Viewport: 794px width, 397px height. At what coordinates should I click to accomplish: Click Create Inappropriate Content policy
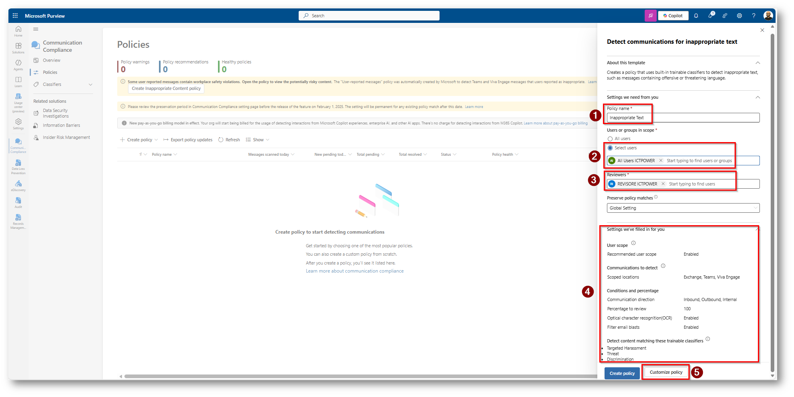point(166,88)
